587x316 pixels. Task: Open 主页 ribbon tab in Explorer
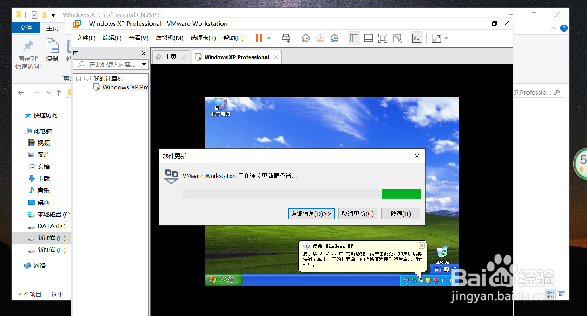(52, 28)
